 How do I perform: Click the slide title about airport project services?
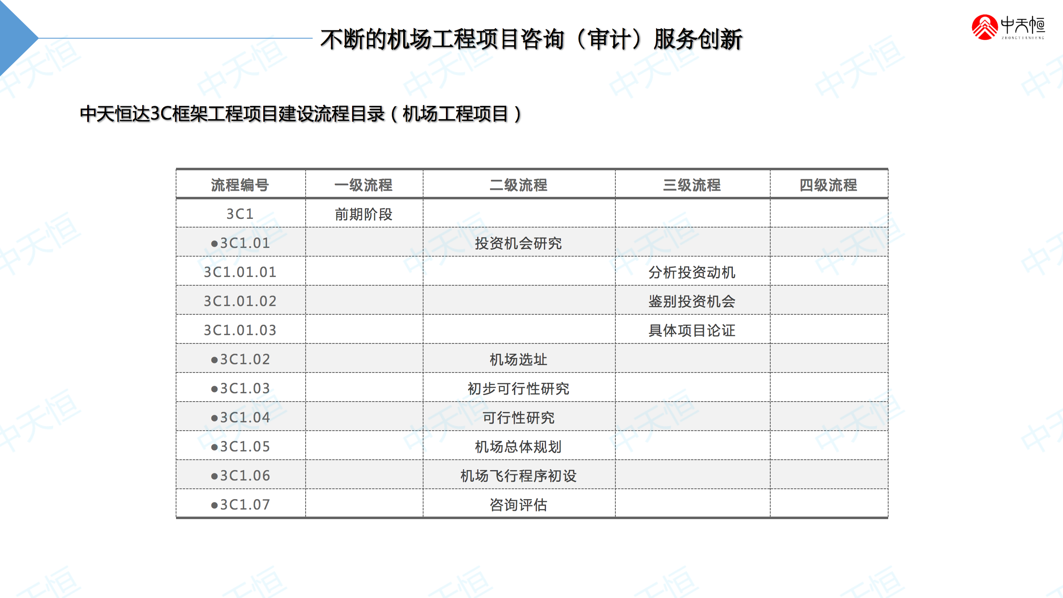531,39
